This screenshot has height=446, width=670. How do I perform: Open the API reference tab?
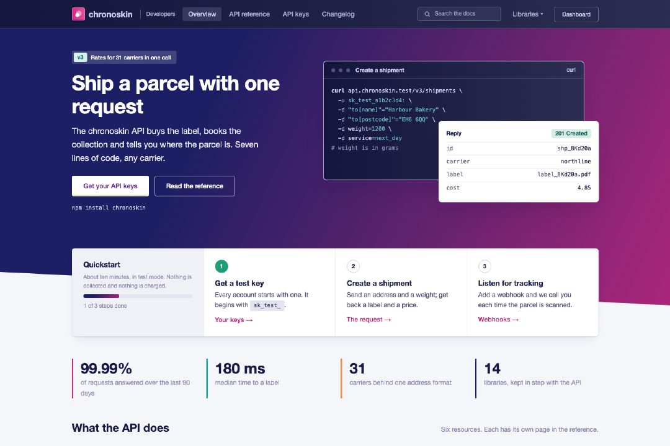(x=249, y=14)
